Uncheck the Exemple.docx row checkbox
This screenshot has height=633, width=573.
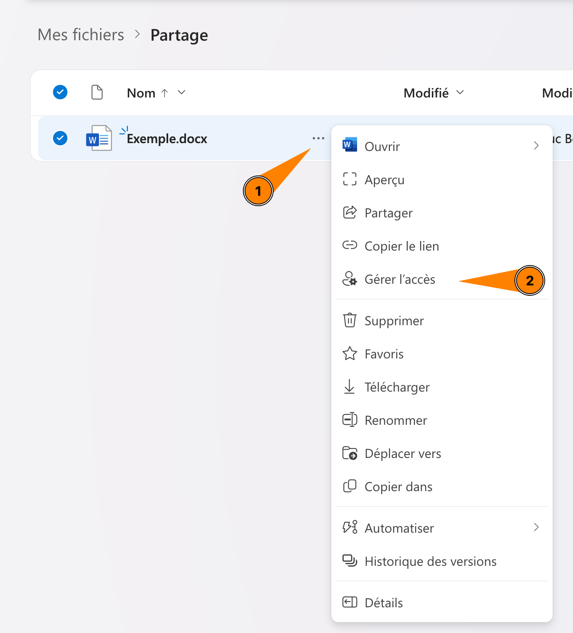[60, 138]
